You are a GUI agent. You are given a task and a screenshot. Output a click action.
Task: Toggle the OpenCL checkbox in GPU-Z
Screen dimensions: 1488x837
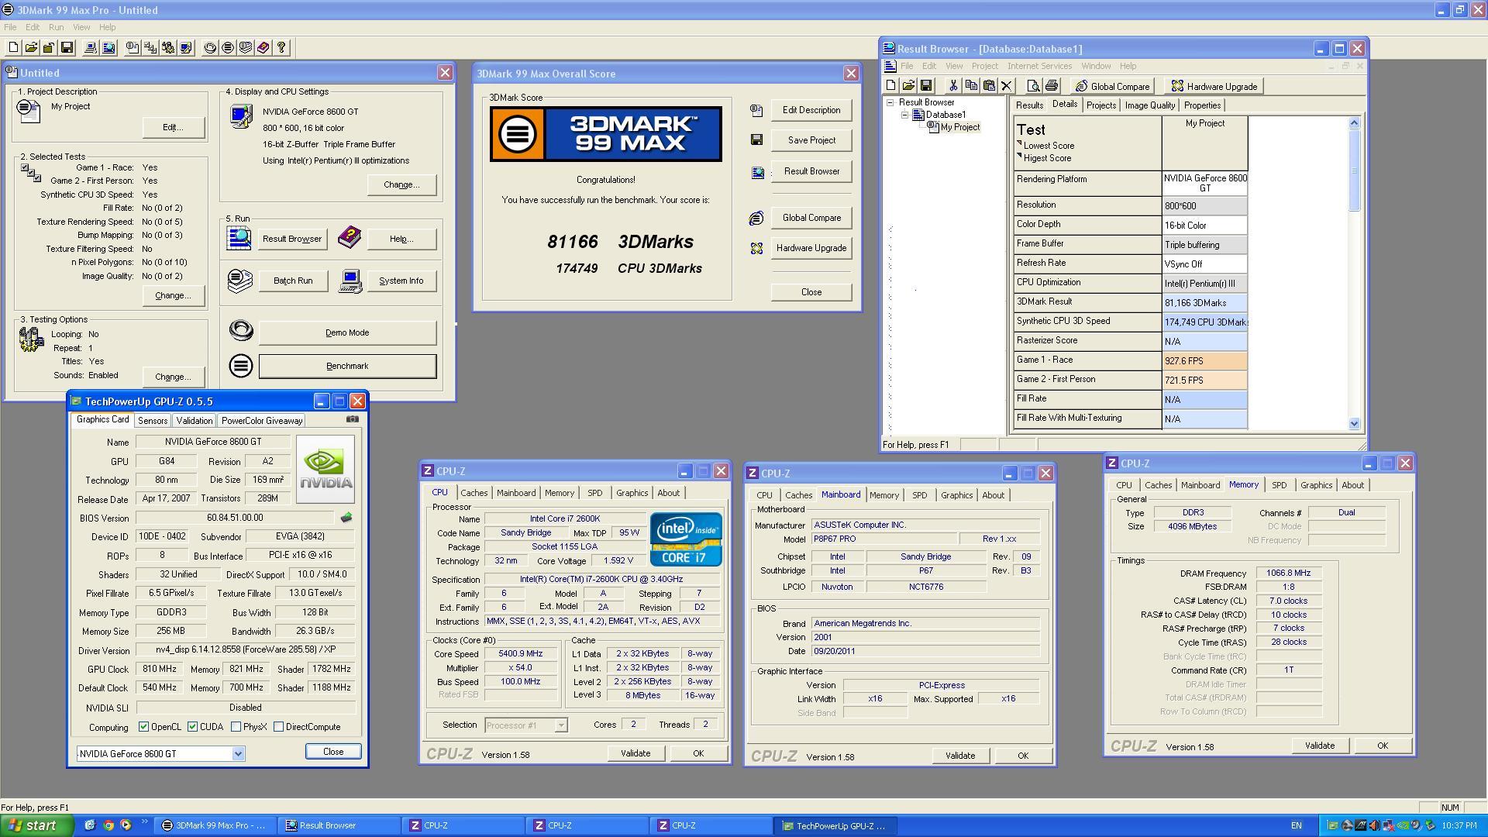coord(143,727)
